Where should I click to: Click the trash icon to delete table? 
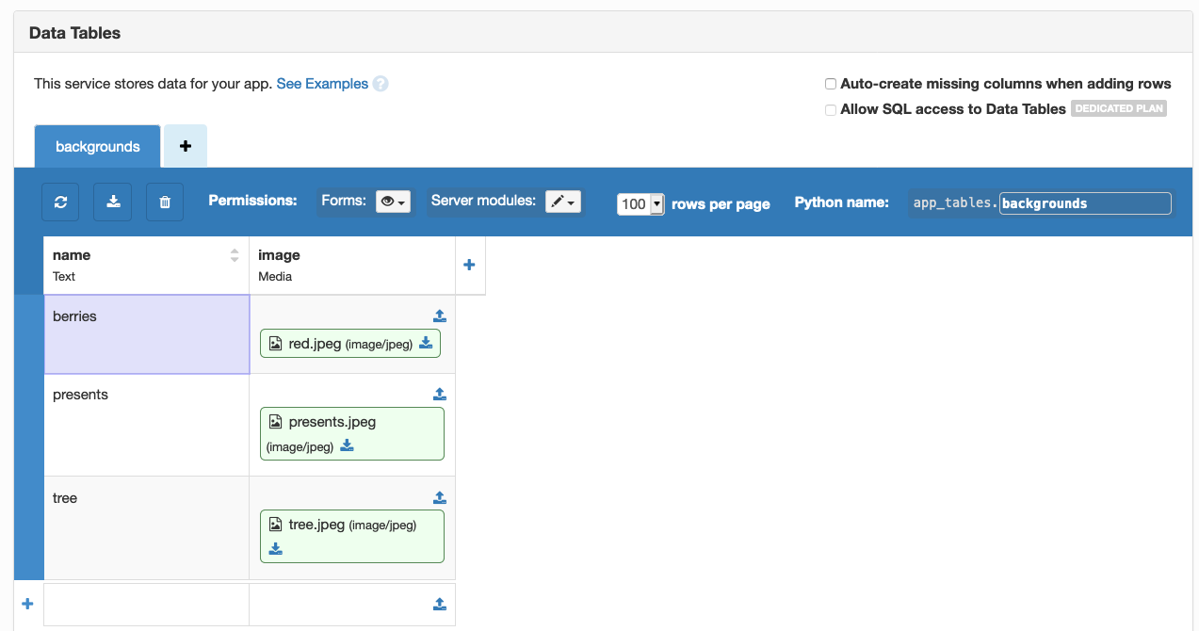point(165,202)
